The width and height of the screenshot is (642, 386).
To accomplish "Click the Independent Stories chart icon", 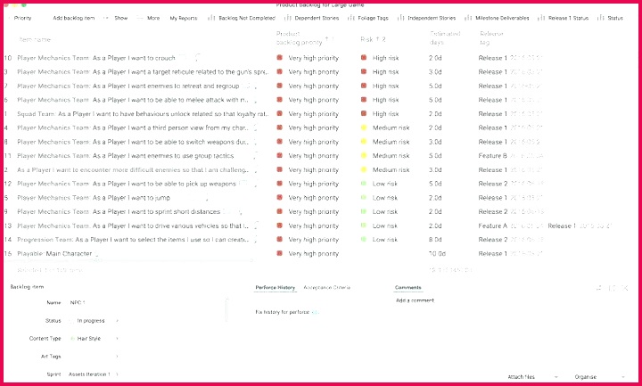I will coord(401,18).
